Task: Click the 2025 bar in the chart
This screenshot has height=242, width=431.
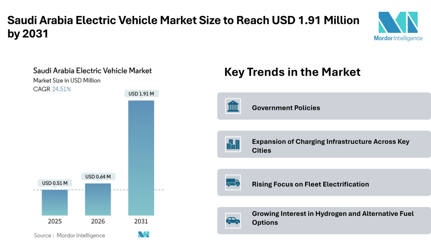Action: (55, 202)
